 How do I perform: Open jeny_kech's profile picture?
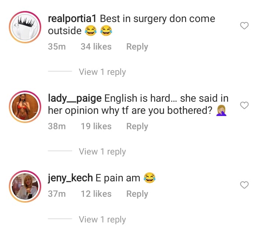[x=24, y=186]
